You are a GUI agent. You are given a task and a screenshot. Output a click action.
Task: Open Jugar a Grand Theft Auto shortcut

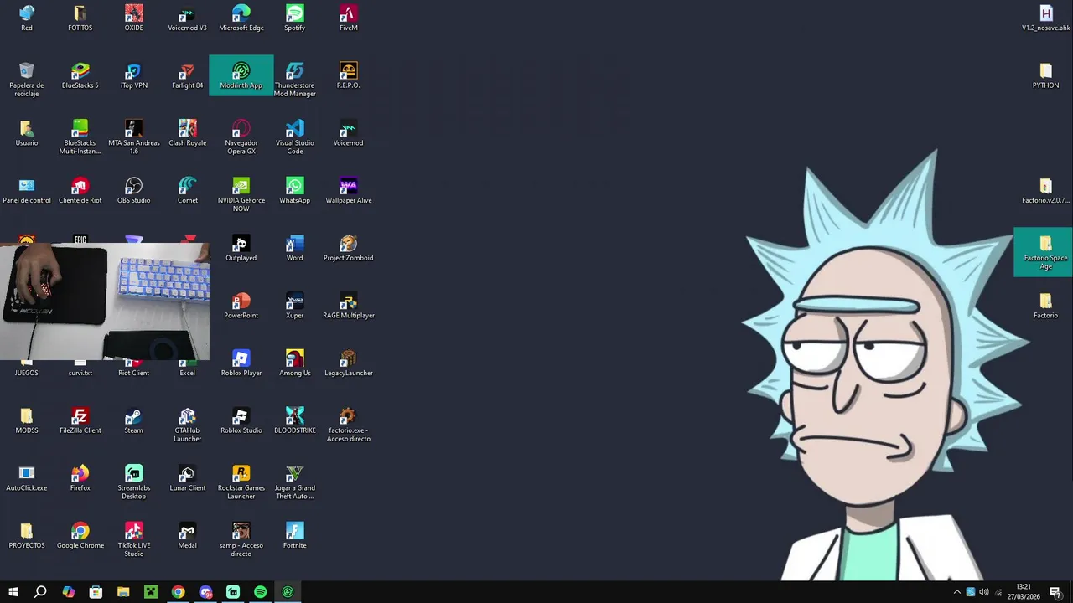point(295,483)
